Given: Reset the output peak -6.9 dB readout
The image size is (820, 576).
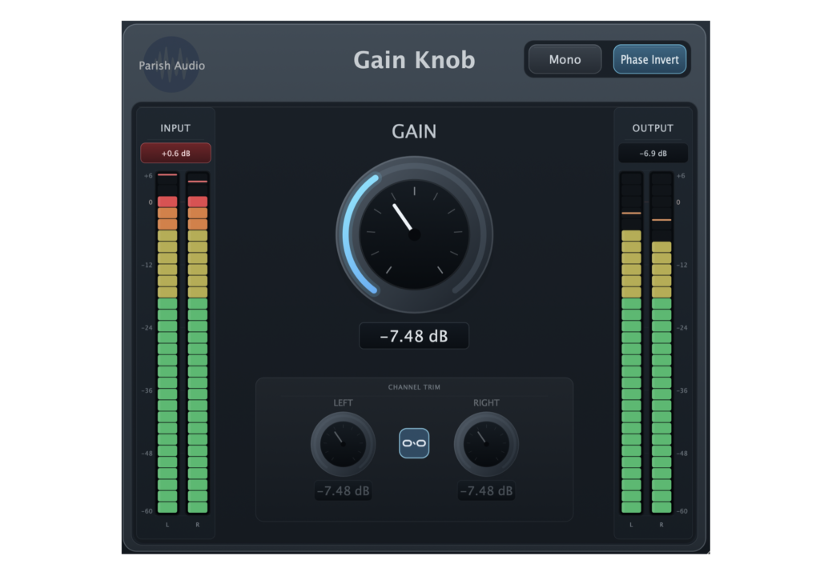Looking at the screenshot, I should 653,153.
